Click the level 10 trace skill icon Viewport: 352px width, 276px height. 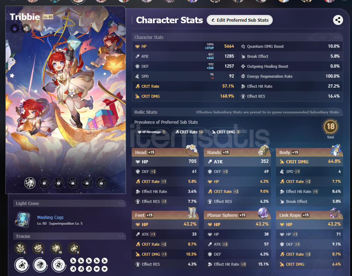56,248
